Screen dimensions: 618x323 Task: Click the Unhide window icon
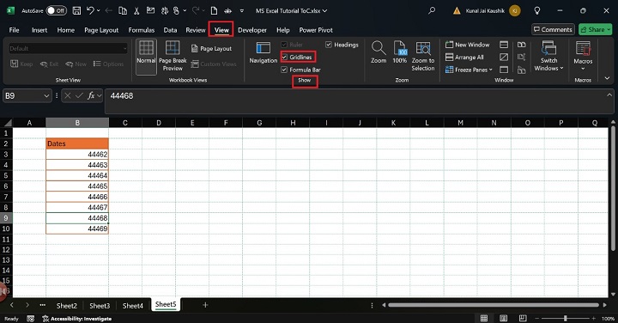click(x=504, y=70)
